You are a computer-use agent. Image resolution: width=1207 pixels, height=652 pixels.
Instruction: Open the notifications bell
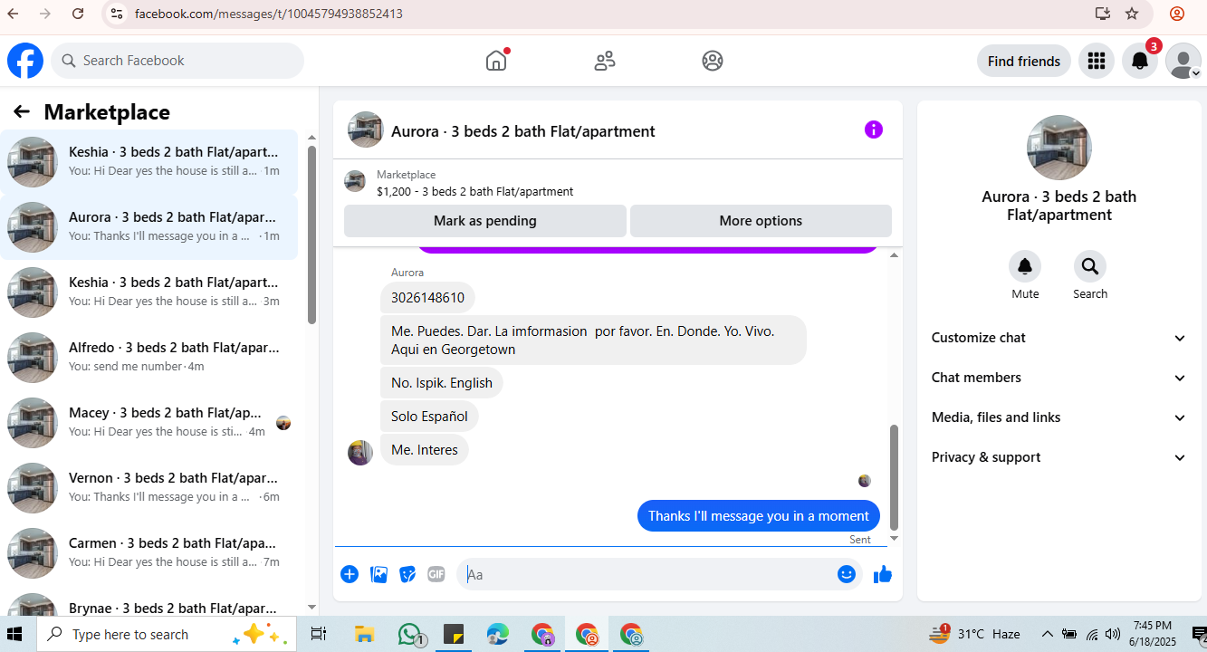pyautogui.click(x=1140, y=61)
